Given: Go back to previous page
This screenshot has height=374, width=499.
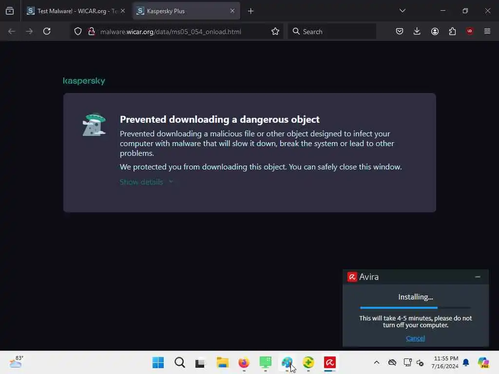Looking at the screenshot, I should point(12,31).
